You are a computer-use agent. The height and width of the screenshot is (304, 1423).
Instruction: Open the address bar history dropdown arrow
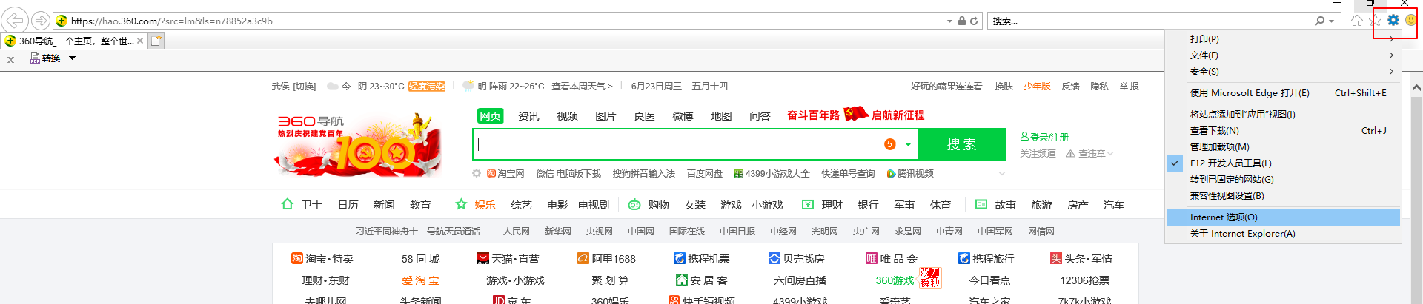pos(949,21)
